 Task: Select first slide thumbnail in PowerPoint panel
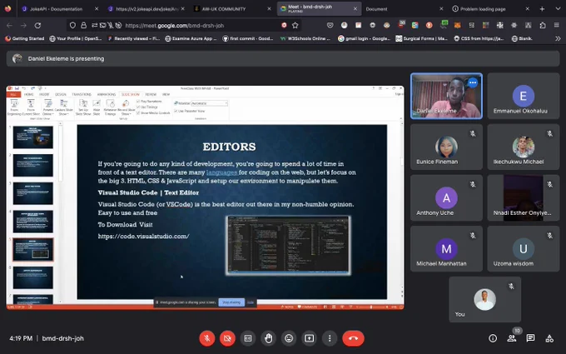32,137
